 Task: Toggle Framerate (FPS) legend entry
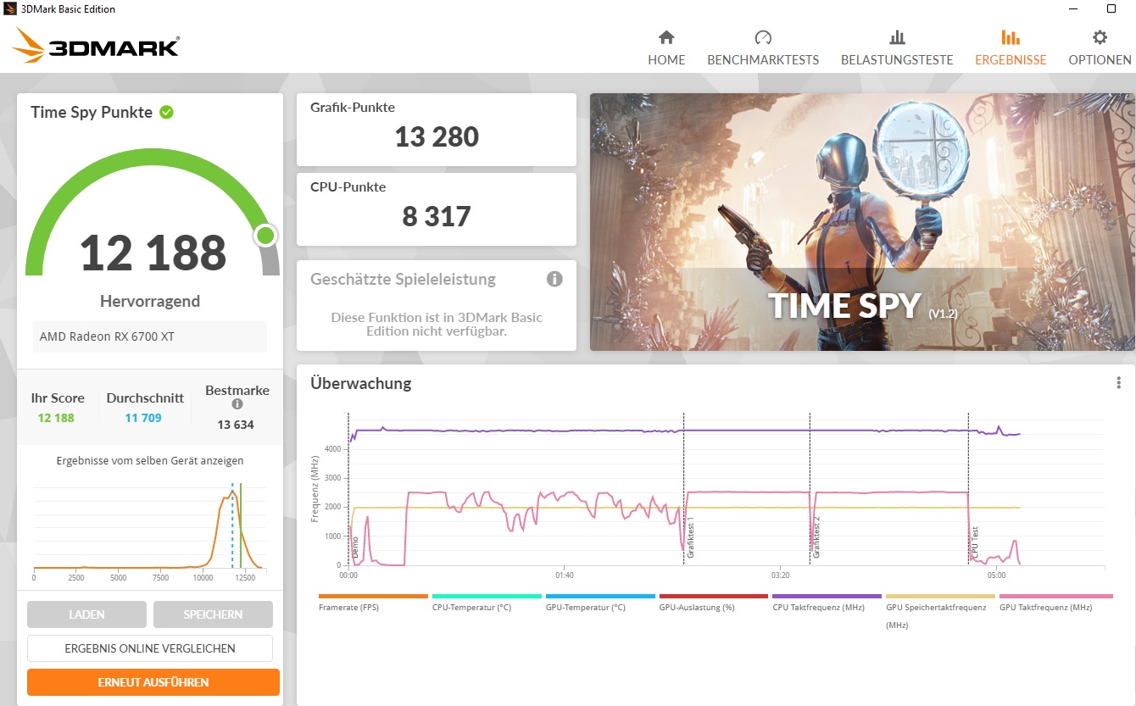click(x=373, y=602)
